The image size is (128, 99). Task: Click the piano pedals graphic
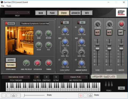point(109,84)
